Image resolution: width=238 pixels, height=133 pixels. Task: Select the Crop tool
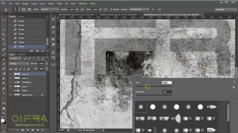pyautogui.click(x=4, y=40)
